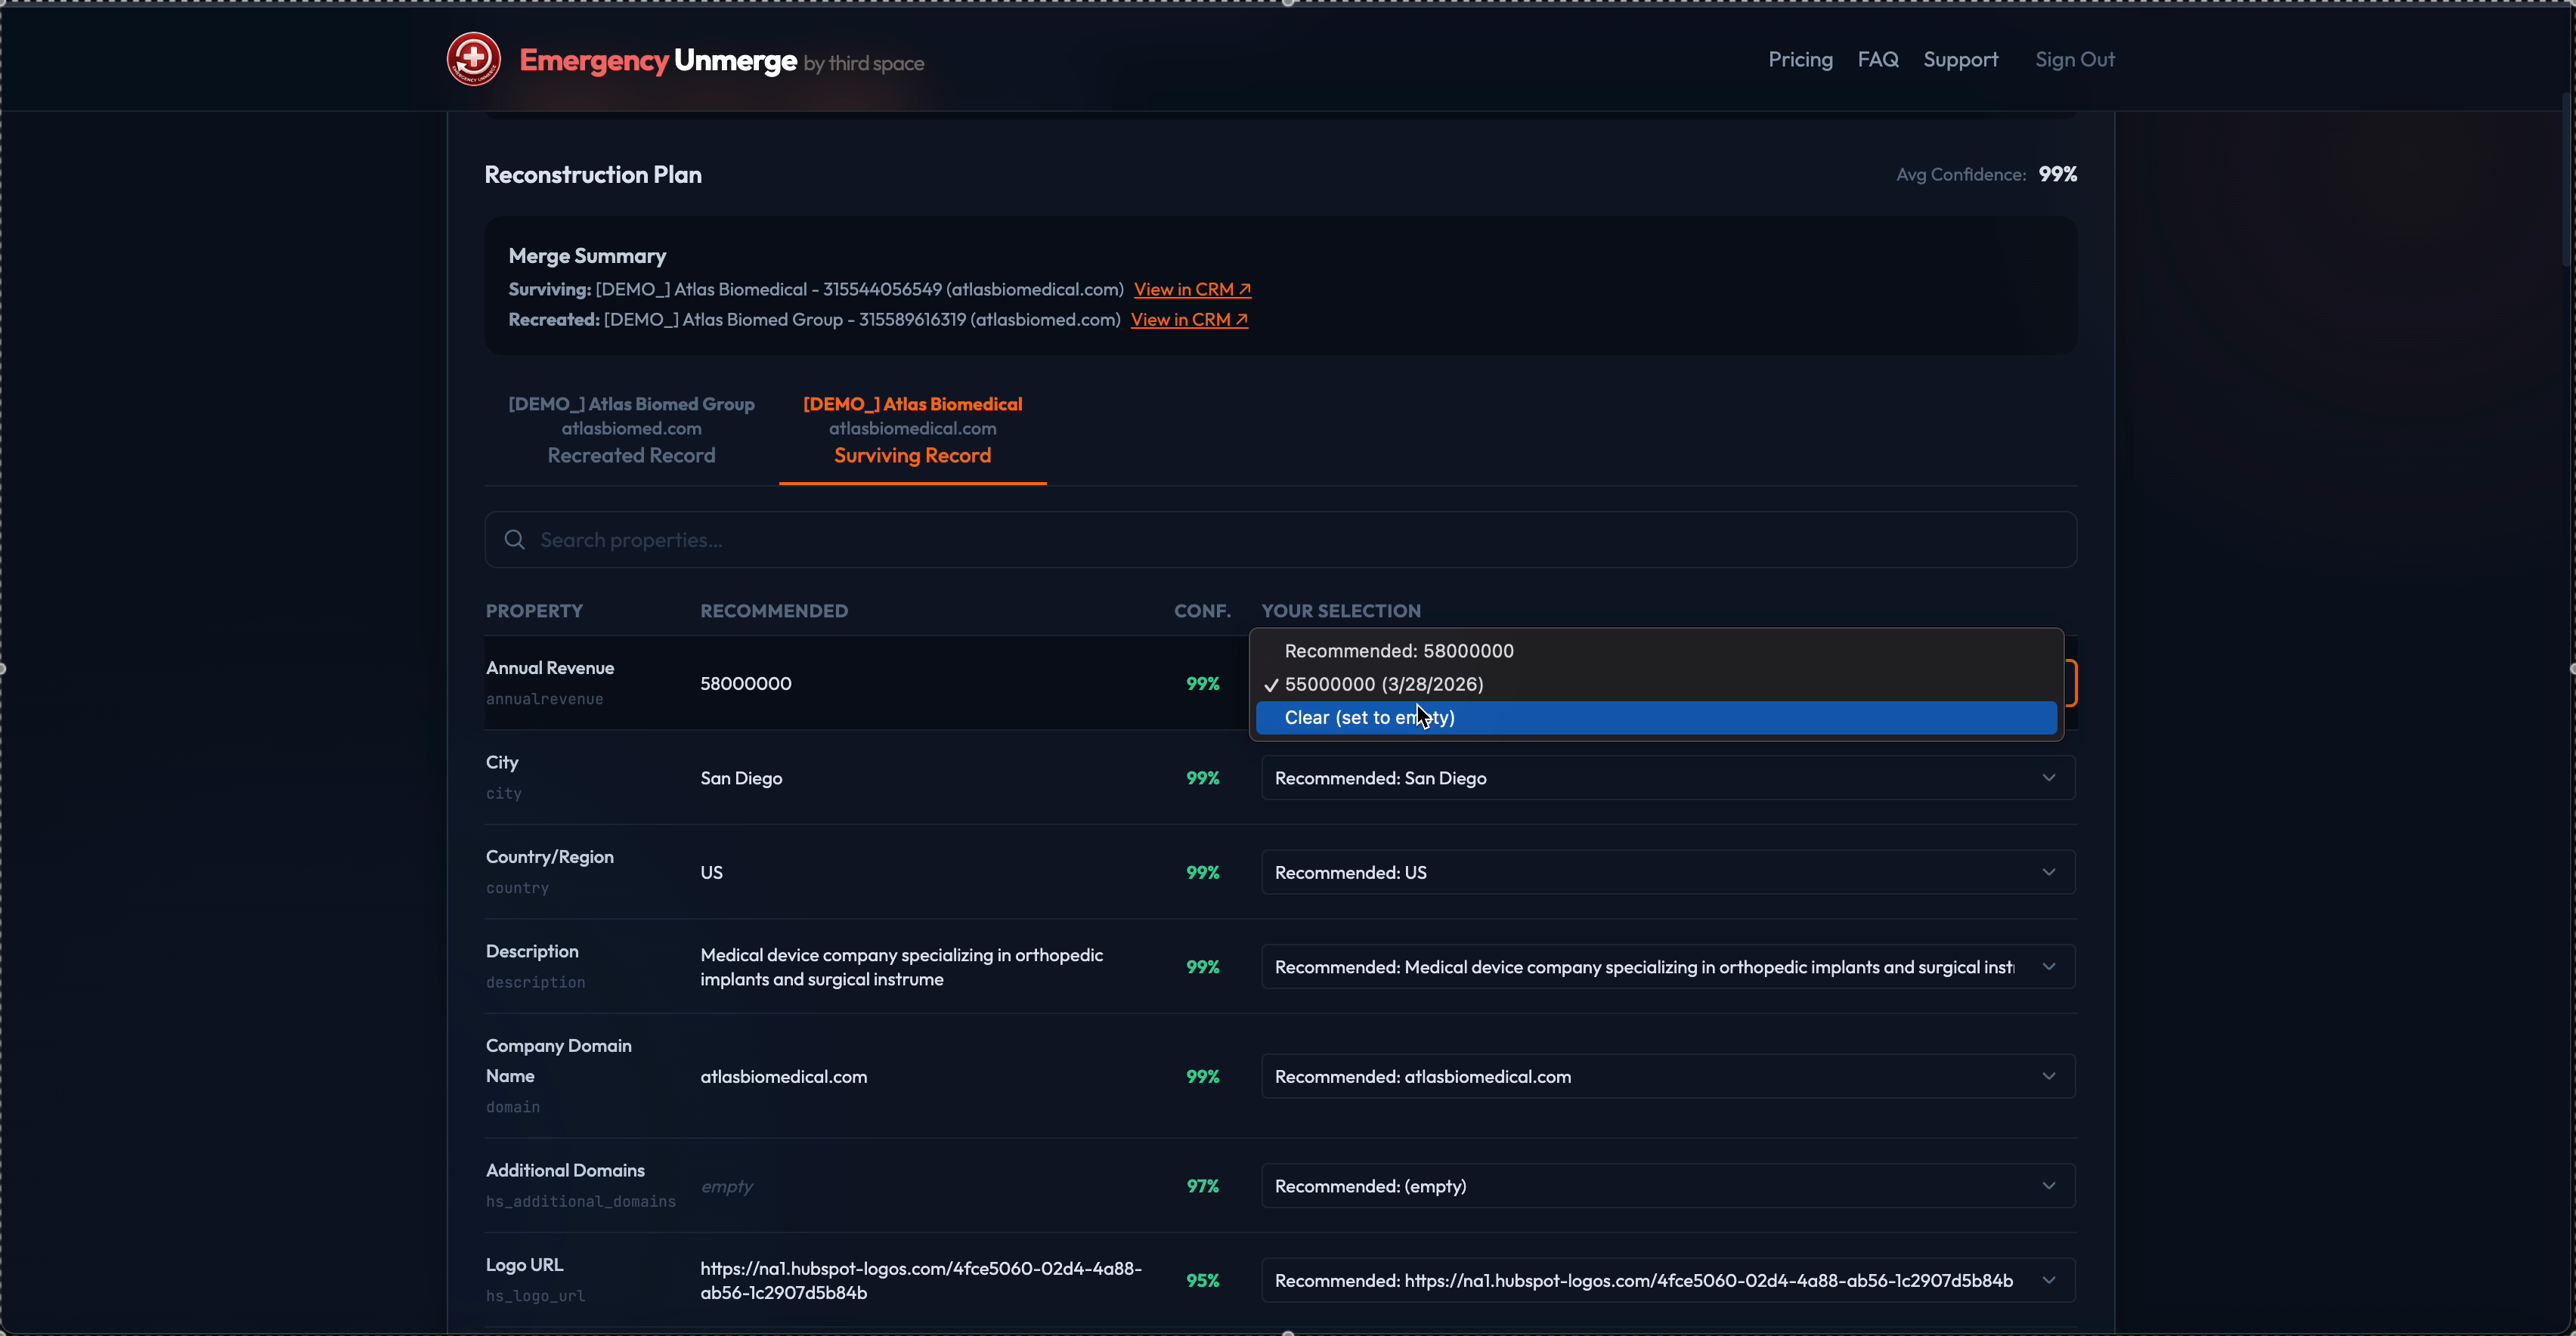Click the Avg Confidence 99% value

coord(2058,174)
